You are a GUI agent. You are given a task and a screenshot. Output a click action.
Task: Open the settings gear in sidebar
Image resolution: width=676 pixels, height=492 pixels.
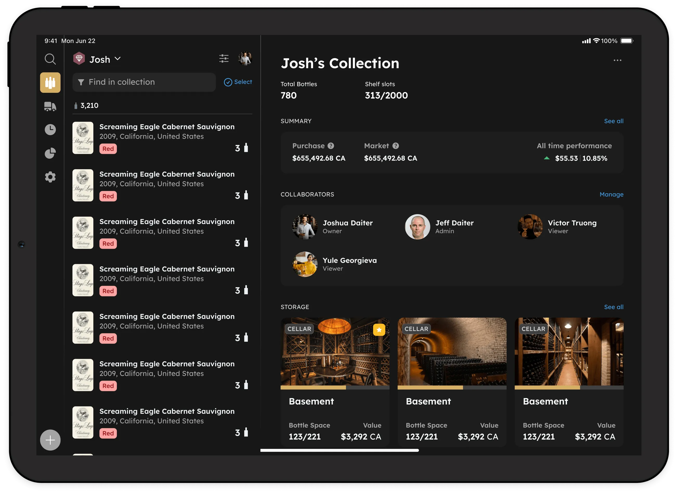pyautogui.click(x=50, y=177)
